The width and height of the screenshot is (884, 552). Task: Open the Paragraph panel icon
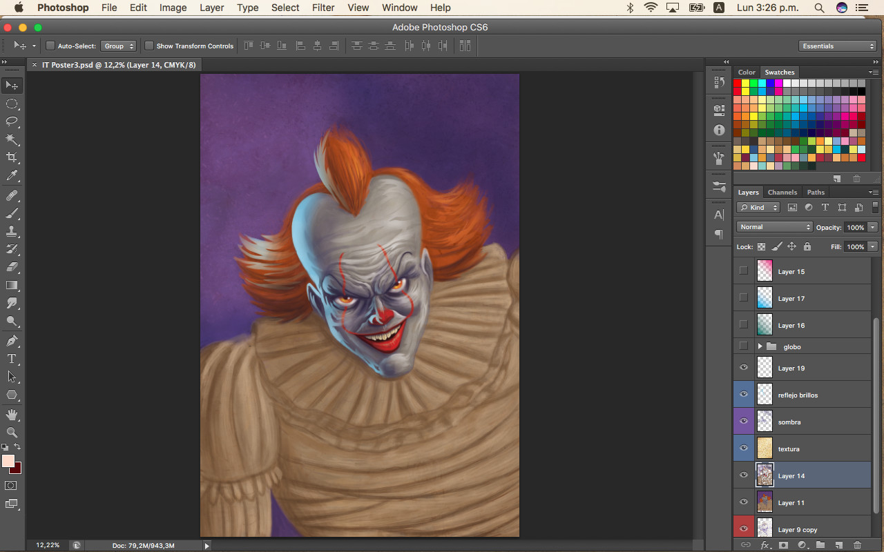tap(719, 235)
